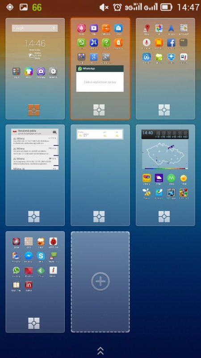Tap the microphone in the Google search bar
This screenshot has height=358, width=201.
coord(54,28)
